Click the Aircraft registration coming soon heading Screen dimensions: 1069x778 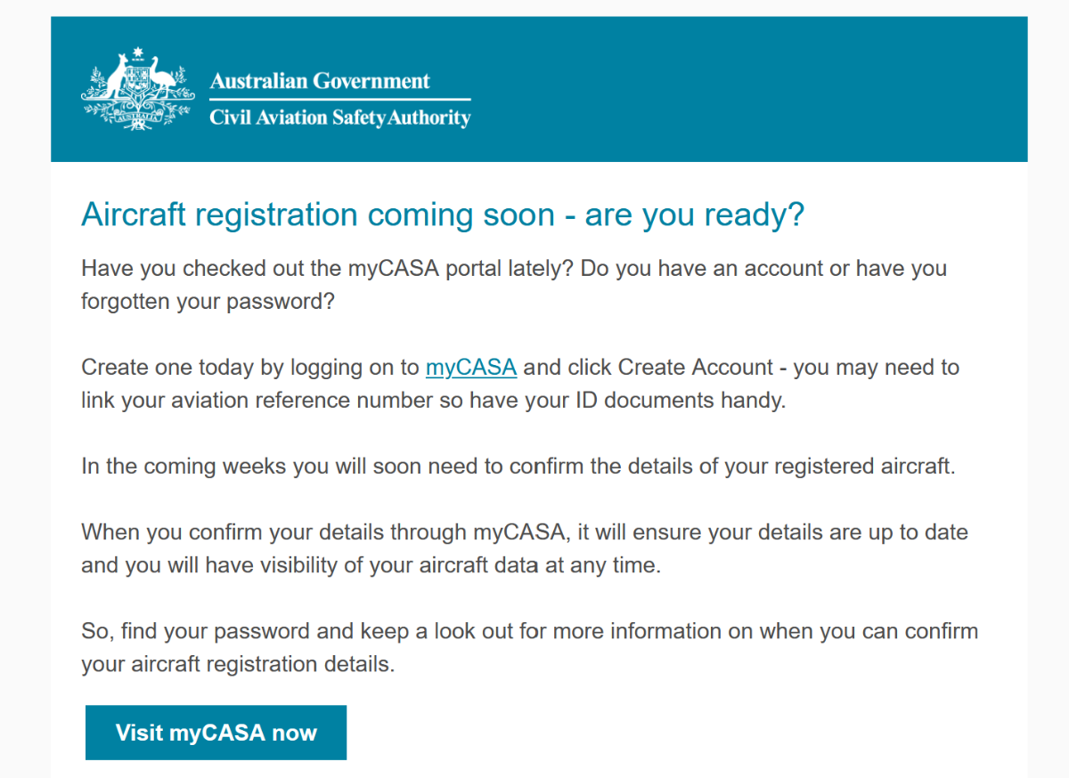443,215
